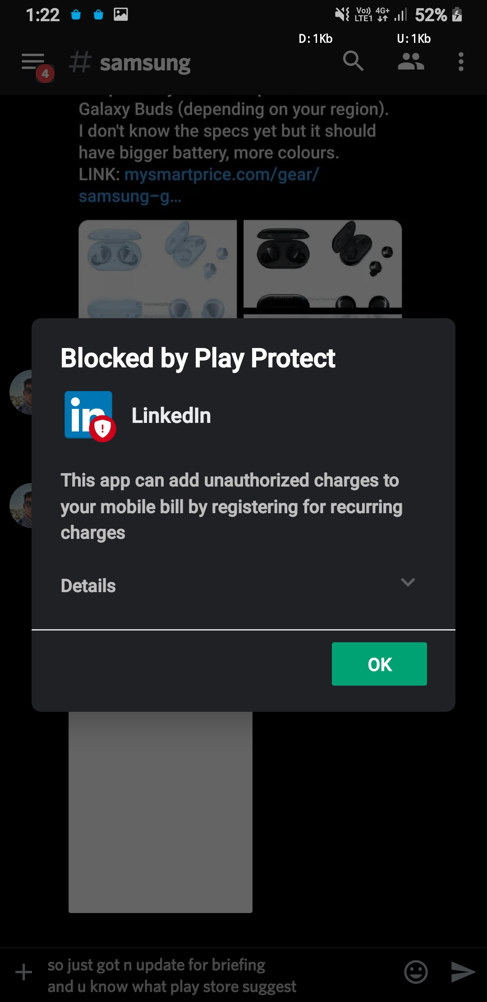This screenshot has height=1002, width=487.
Task: Tap the plus attachment icon
Action: coord(24,972)
